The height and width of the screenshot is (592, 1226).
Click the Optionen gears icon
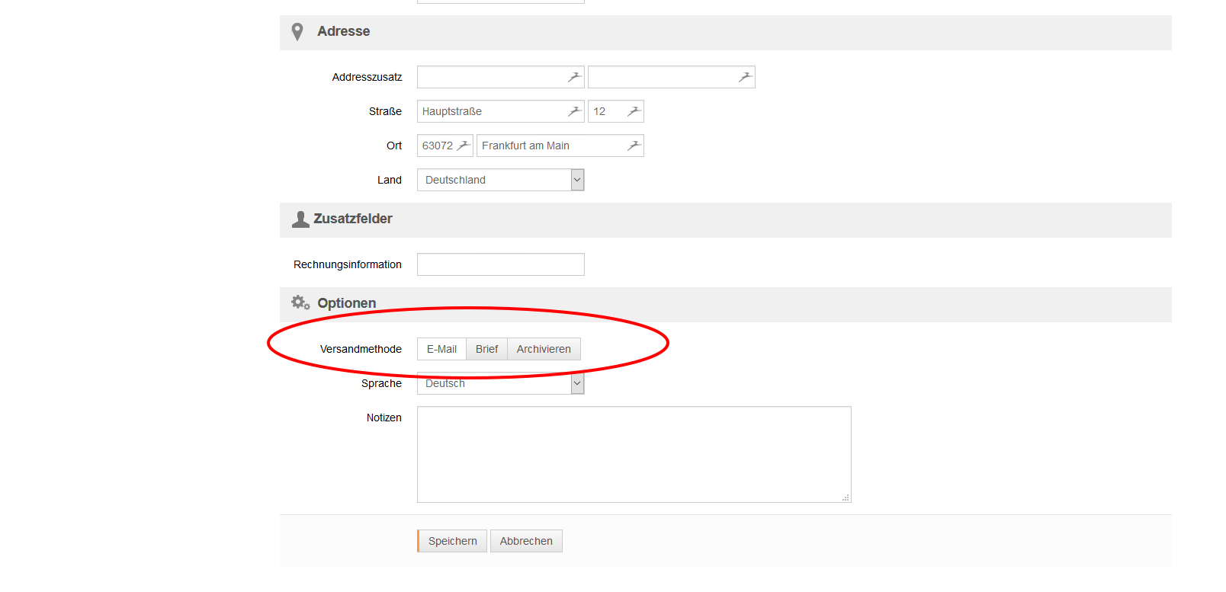pyautogui.click(x=300, y=302)
